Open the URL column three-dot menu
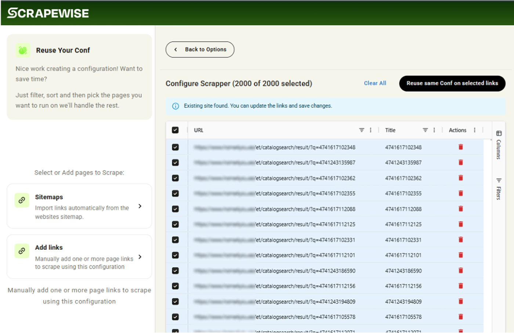514x333 pixels. tap(370, 130)
